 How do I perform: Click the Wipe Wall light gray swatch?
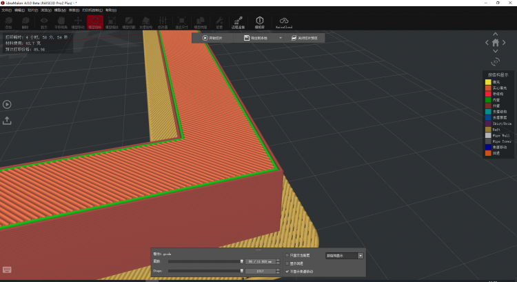tap(488, 136)
